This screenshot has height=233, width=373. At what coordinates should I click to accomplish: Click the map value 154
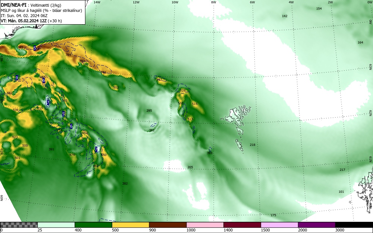pos(319,9)
